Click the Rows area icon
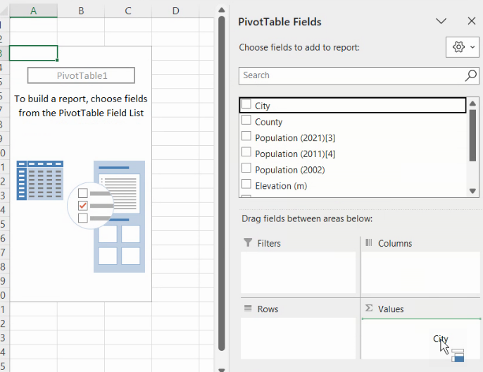 pyautogui.click(x=248, y=309)
